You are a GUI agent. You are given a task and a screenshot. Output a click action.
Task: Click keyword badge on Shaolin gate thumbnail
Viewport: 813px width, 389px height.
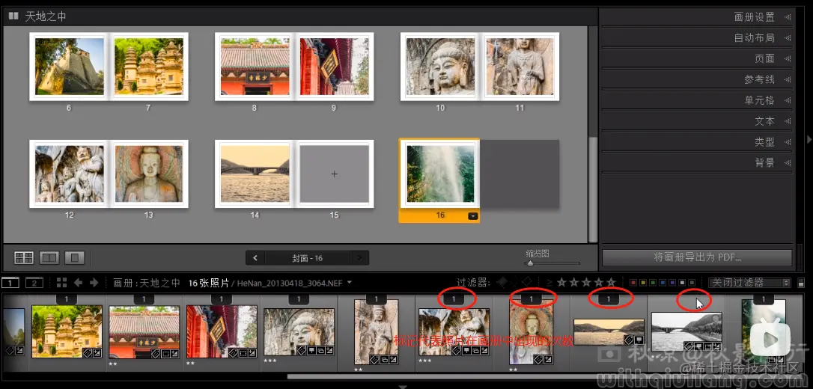(x=155, y=353)
